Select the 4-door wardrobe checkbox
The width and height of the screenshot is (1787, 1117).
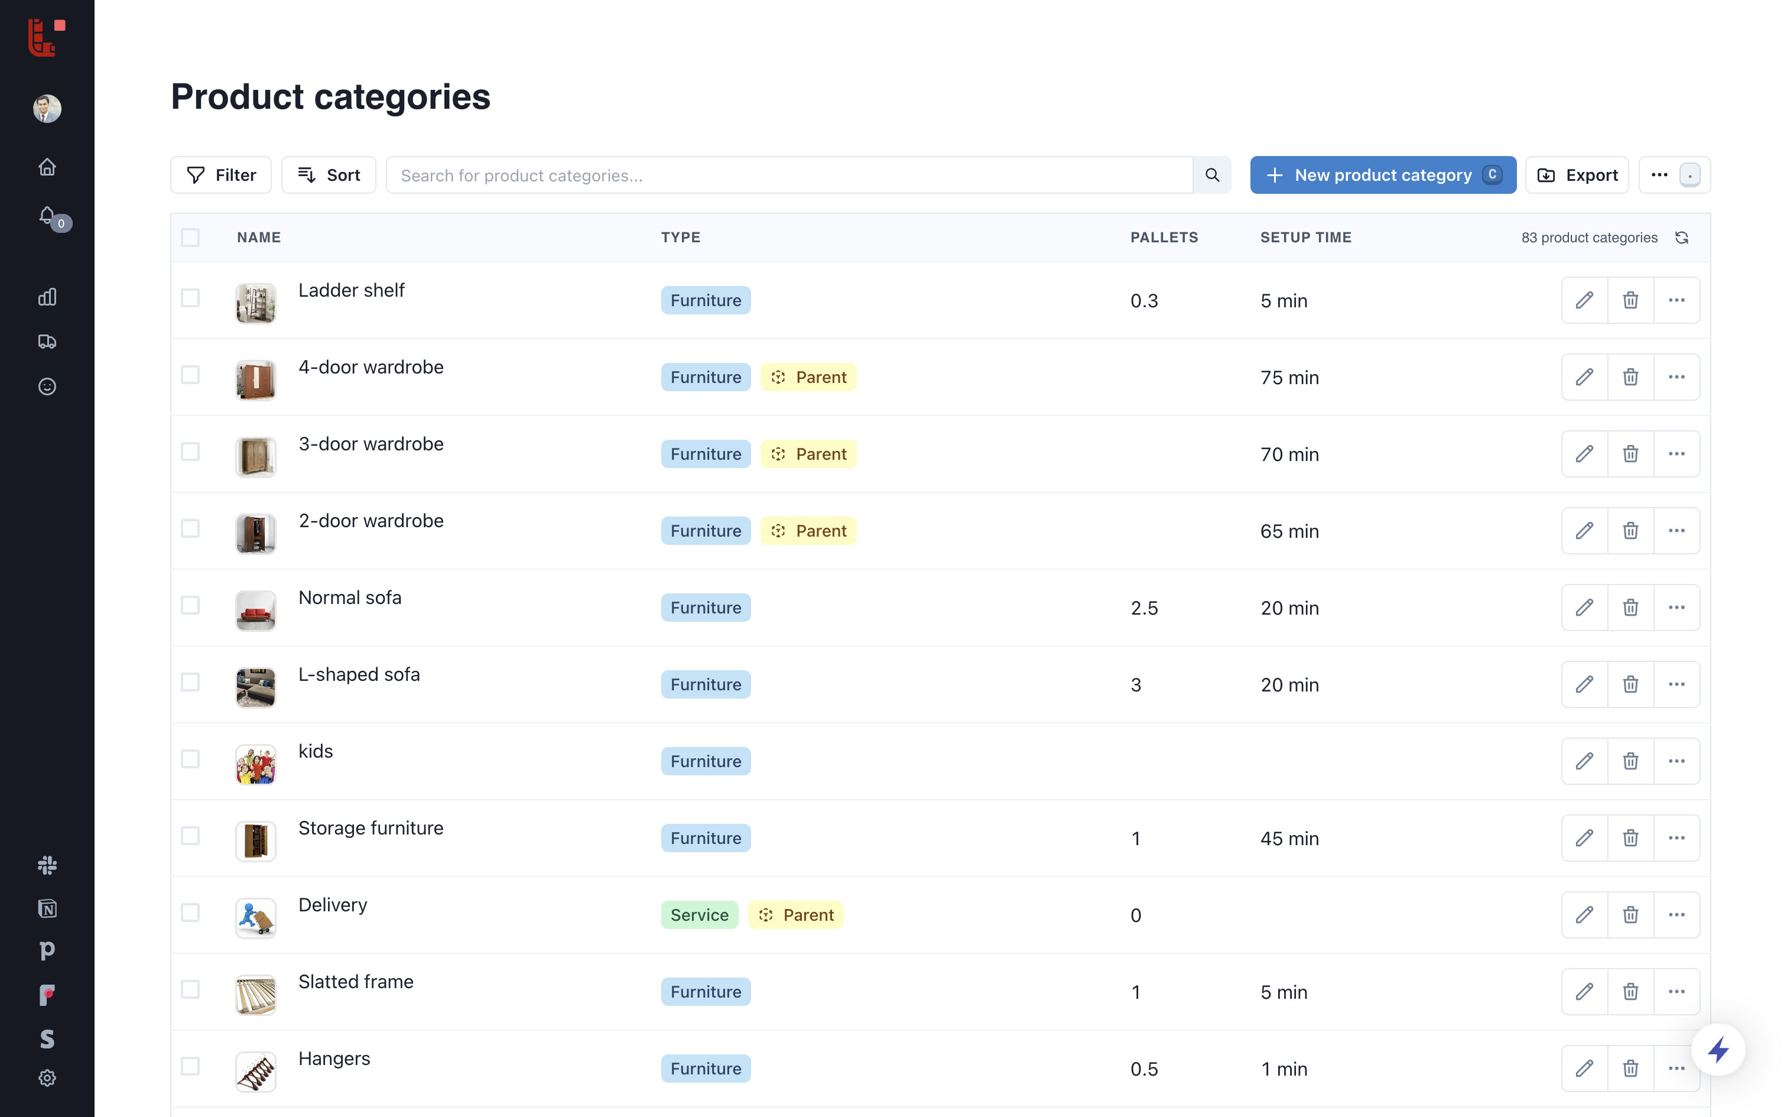coord(190,375)
